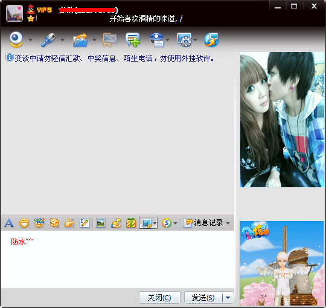This screenshot has width=326, height=308.
Task: Expand the send options arrow beside 发送
Action: [228, 298]
